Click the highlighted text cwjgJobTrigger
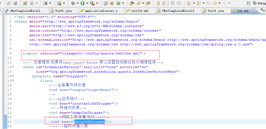This screenshot has height=129, width=266. (90, 122)
